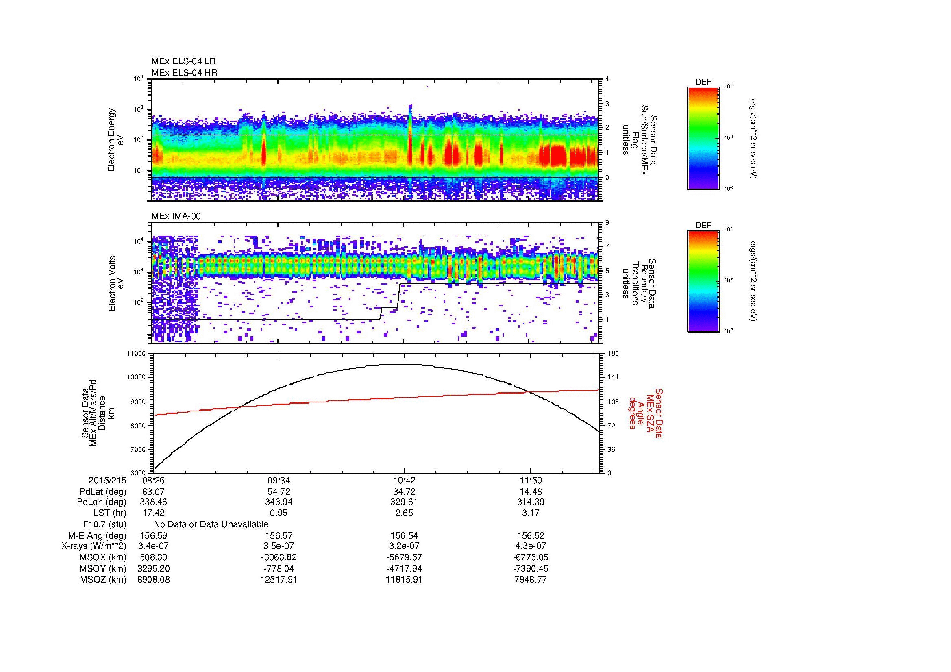
Task: Click the 'F10.7 (sfu)' row label
Action: click(104, 524)
